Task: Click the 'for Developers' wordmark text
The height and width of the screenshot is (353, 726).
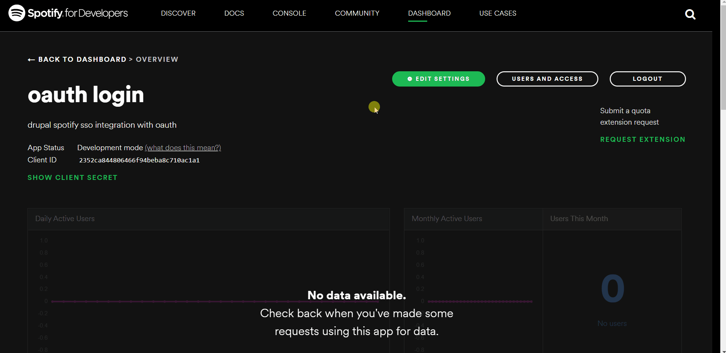Action: (96, 13)
